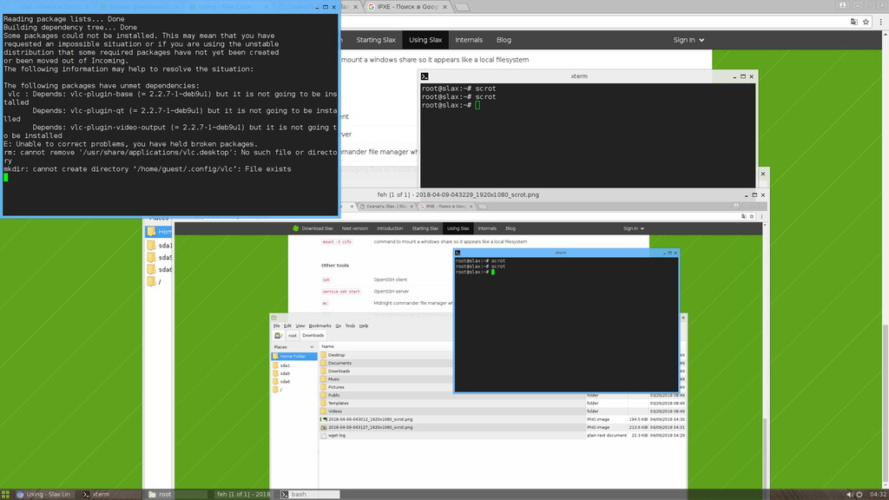Switch to the bash window in taskbar

(300, 494)
